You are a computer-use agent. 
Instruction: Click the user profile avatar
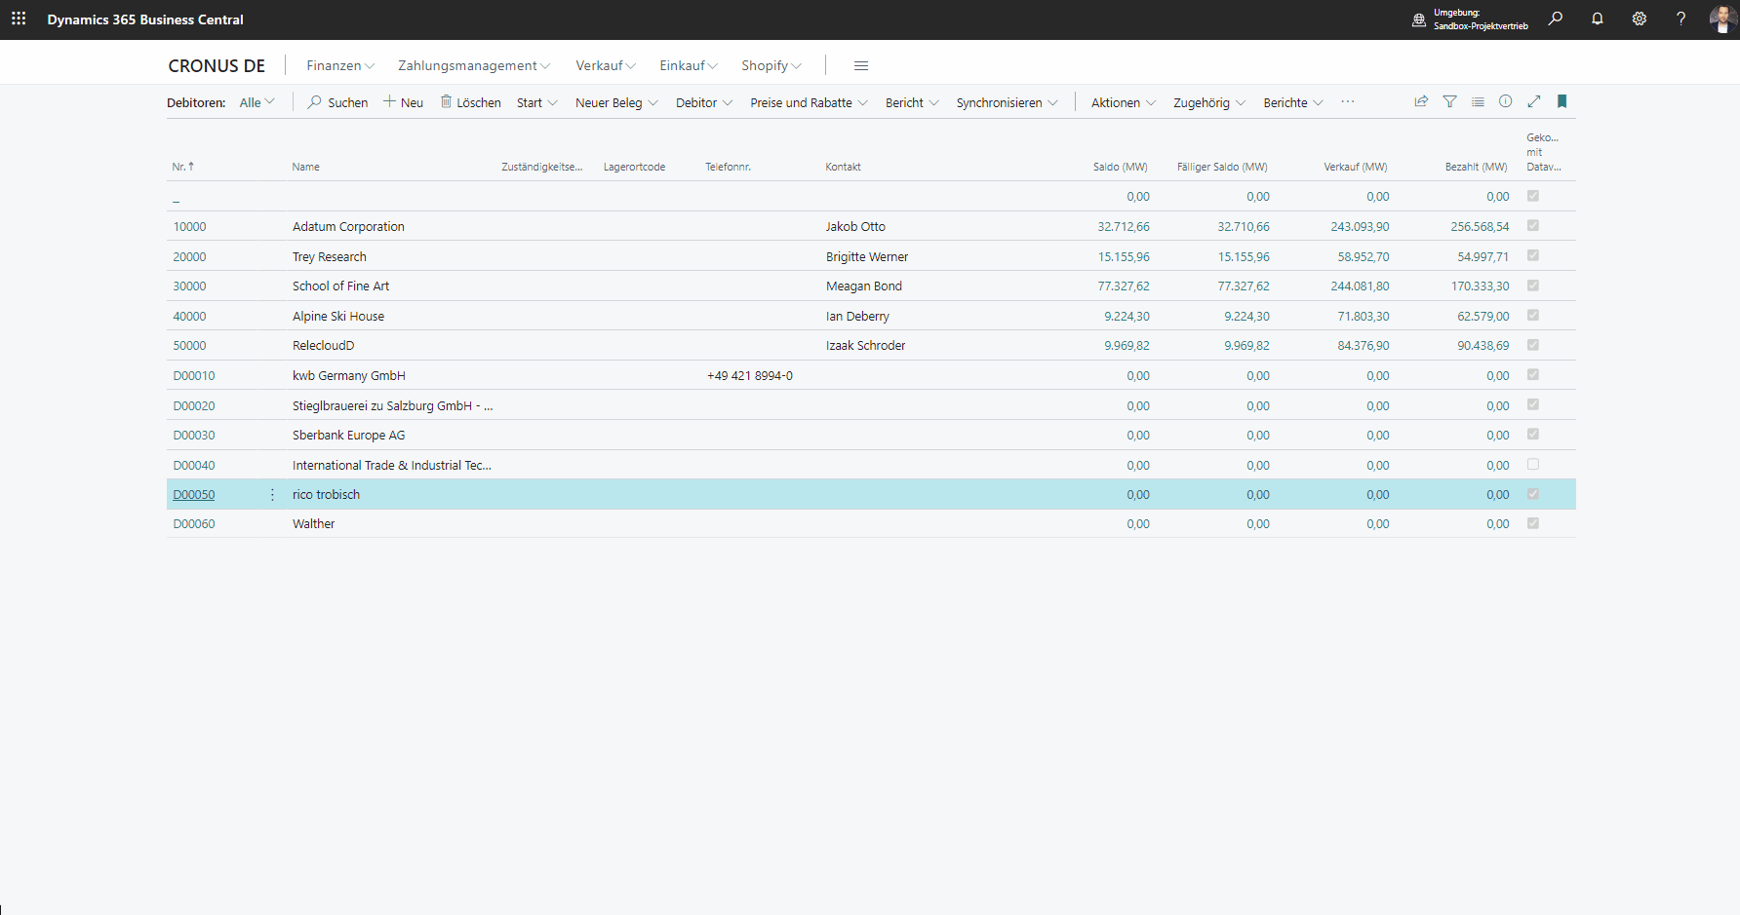tap(1724, 19)
